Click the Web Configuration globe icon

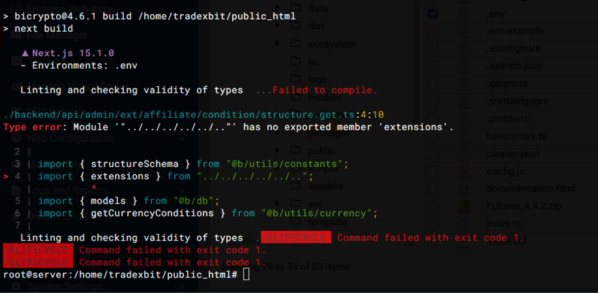tap(16, 138)
